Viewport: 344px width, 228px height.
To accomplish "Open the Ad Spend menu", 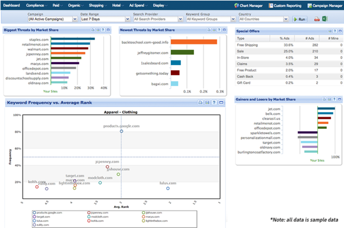I will click(x=135, y=6).
